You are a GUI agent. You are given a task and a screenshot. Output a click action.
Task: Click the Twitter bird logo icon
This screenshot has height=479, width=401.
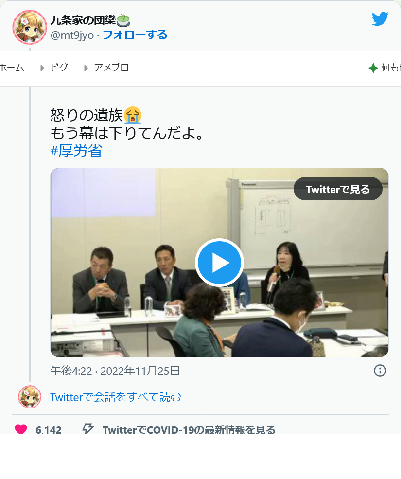pos(380,19)
